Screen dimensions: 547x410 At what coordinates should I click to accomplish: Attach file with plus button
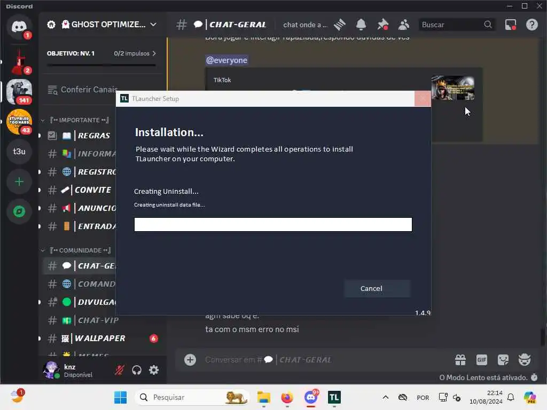(x=190, y=360)
